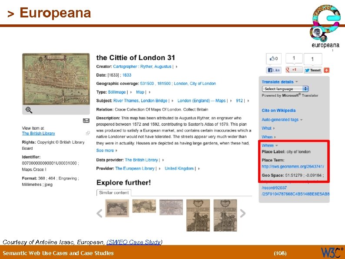Select the Similar content tab
This screenshot has height=259, width=345.
(114, 193)
